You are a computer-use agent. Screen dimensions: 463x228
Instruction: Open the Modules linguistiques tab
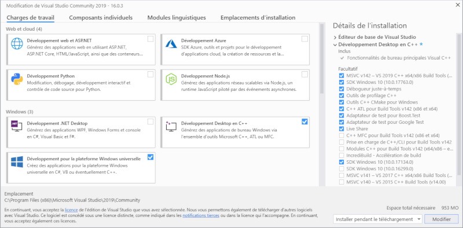pos(177,18)
